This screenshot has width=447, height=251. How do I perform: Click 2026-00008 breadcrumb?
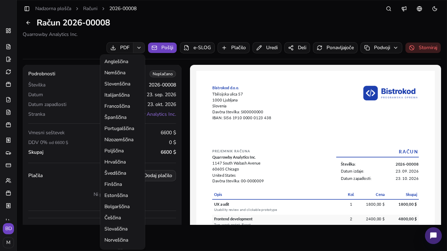coord(123,8)
